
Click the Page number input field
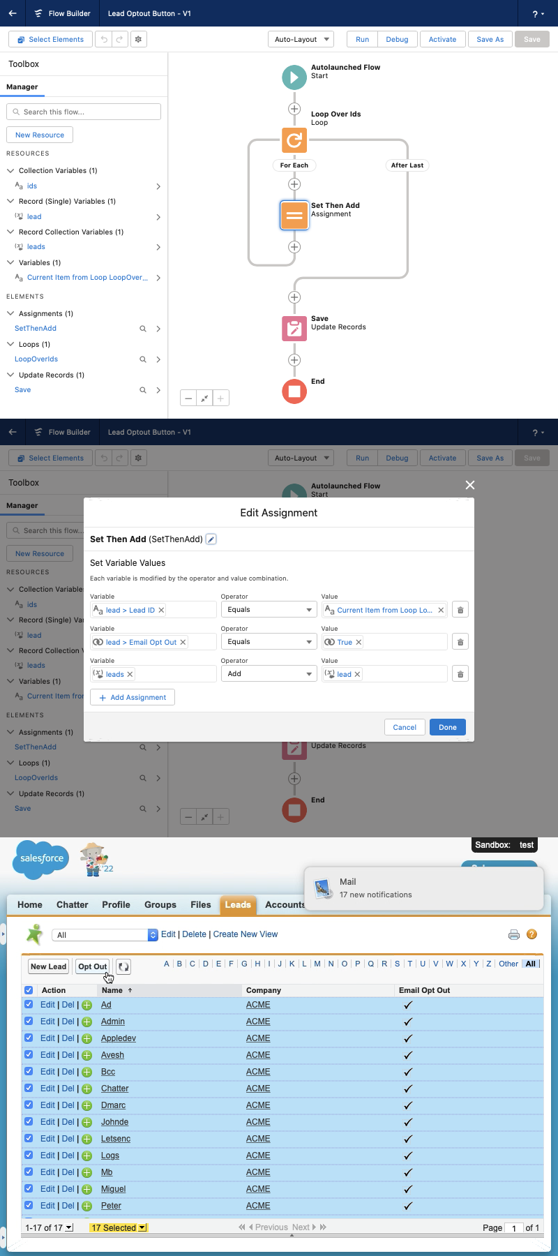coord(514,1228)
